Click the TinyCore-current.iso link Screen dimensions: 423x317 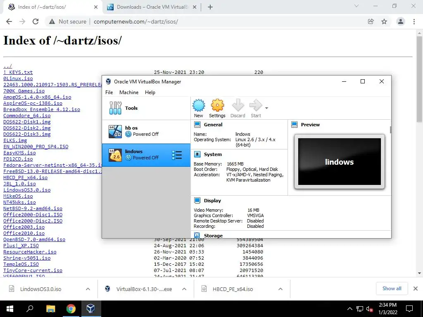[33, 270]
